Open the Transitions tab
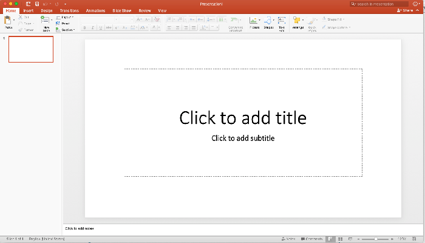Viewport: 425px width, 243px height. pos(69,10)
